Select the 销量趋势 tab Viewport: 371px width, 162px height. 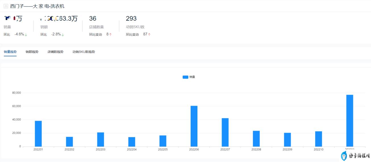click(x=10, y=52)
